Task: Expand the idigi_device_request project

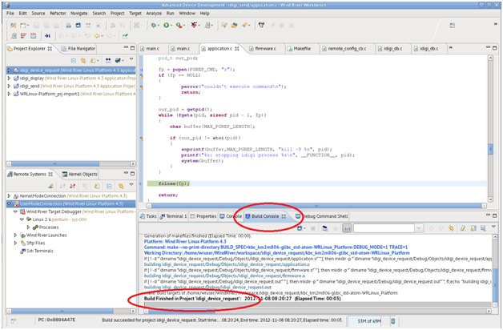Action: [x=9, y=70]
